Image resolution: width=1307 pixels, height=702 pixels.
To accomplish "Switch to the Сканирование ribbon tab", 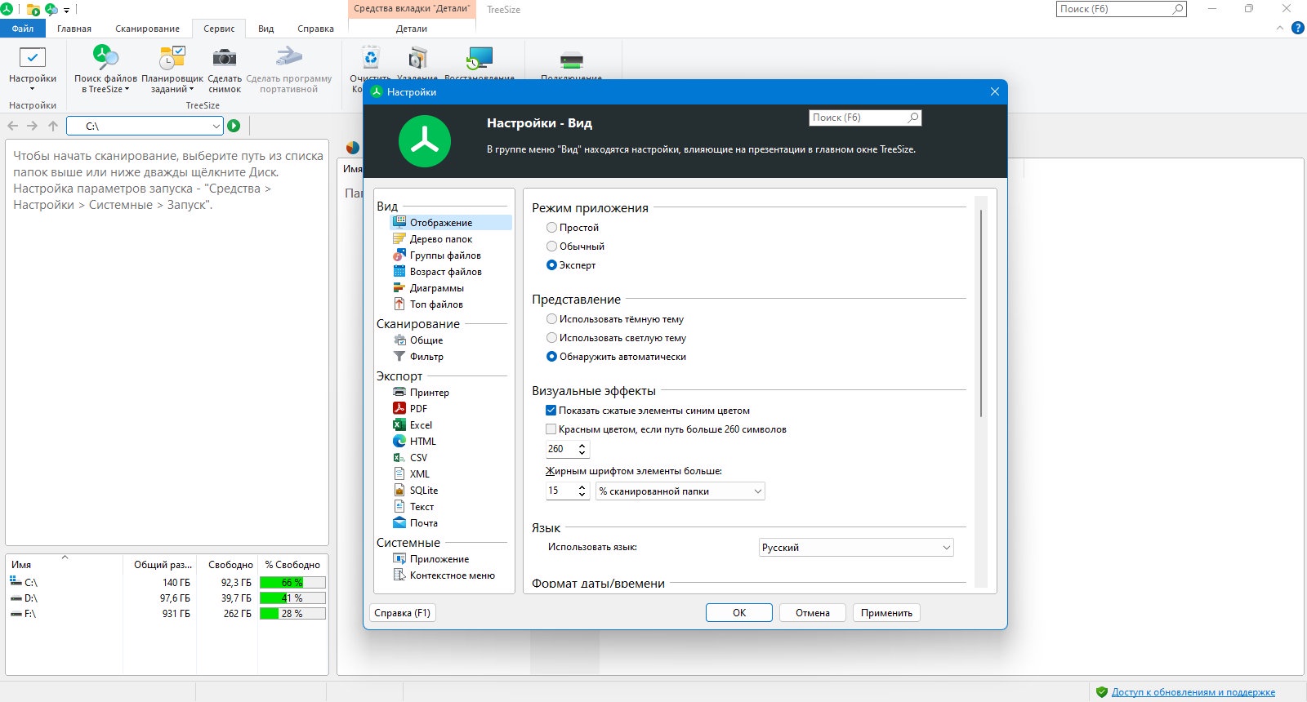I will tap(147, 29).
